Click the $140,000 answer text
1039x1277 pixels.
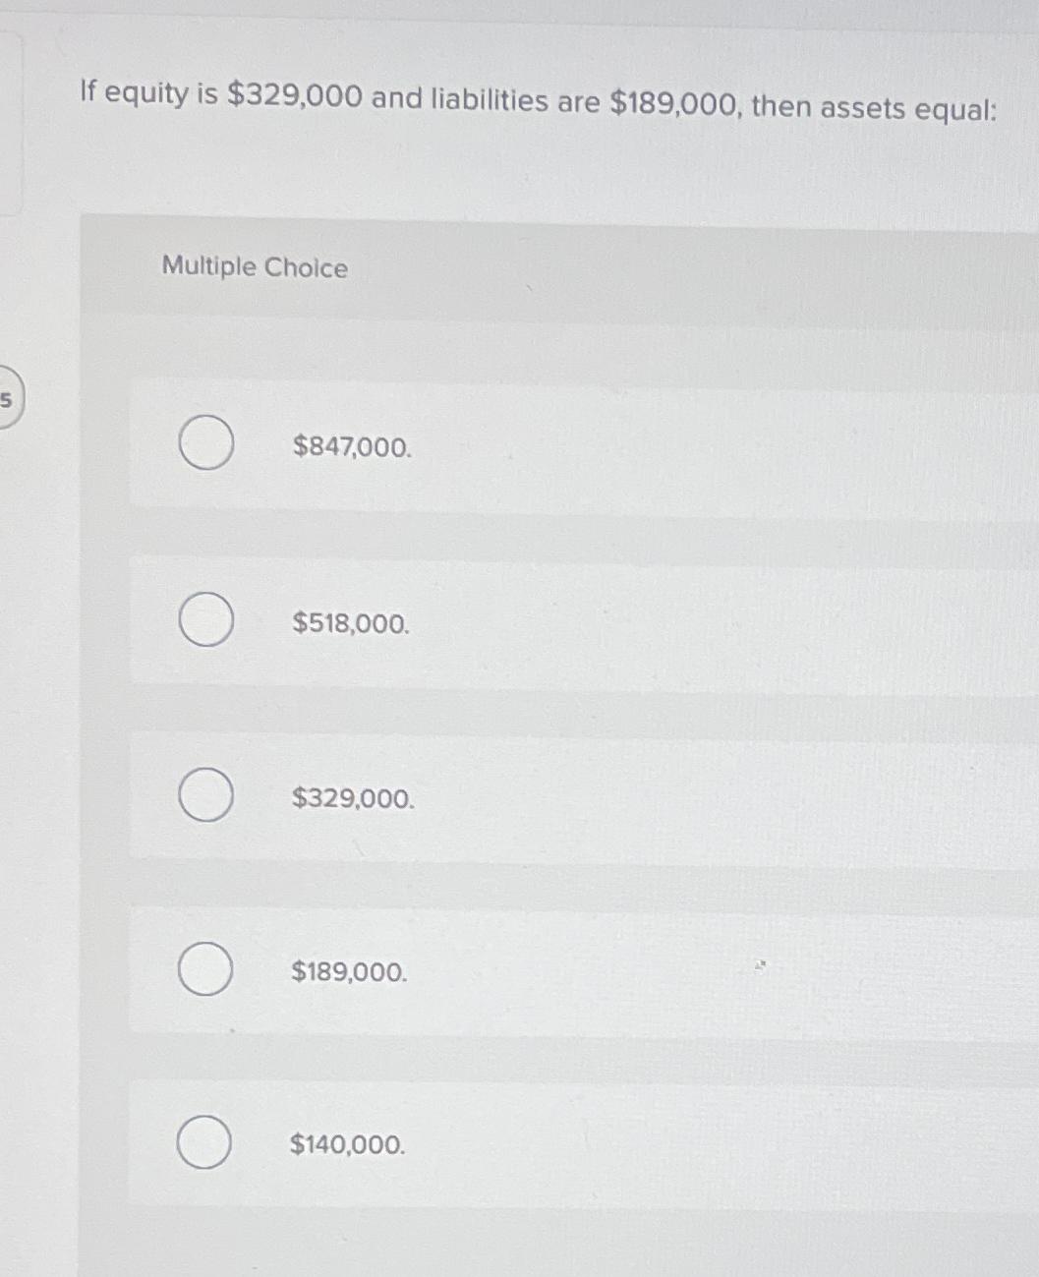tap(347, 1144)
